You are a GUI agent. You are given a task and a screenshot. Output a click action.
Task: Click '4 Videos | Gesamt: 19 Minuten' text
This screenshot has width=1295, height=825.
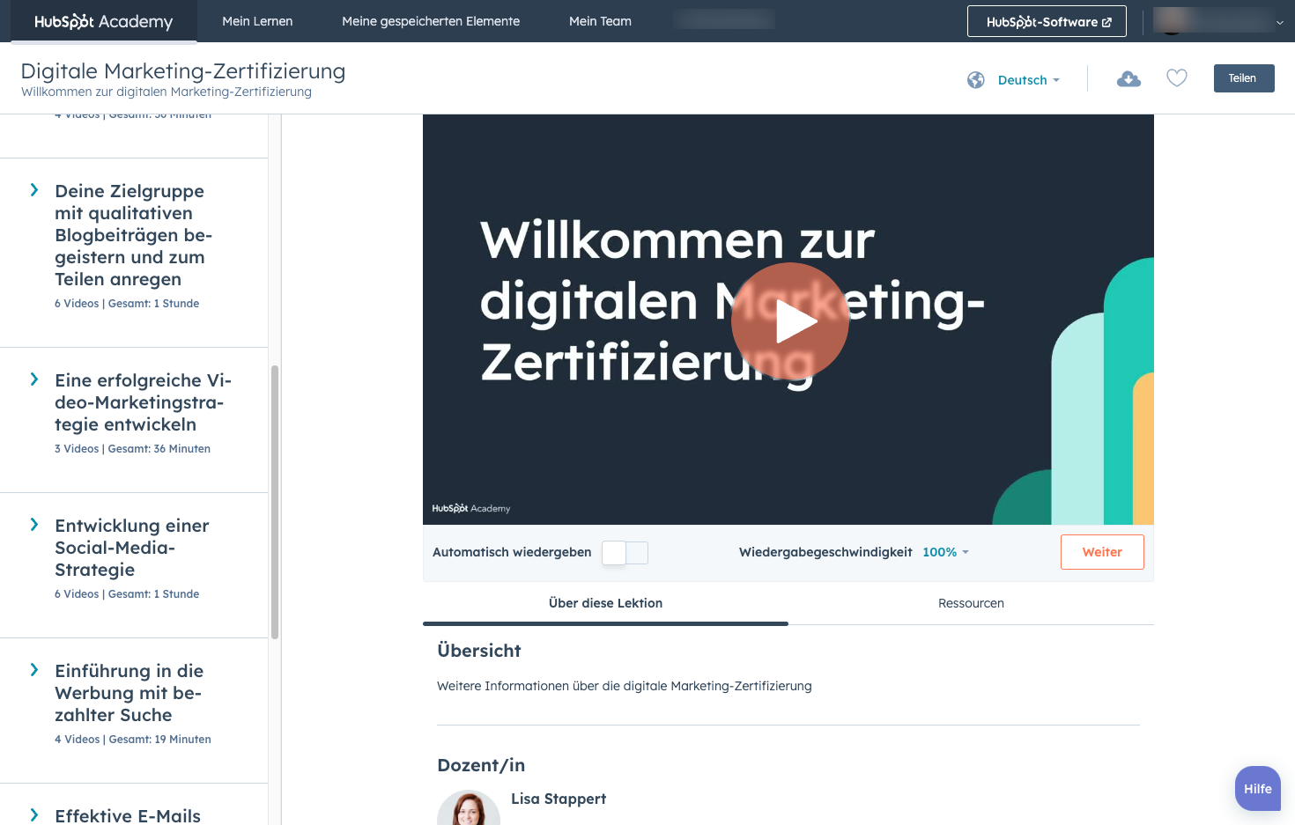tap(133, 740)
